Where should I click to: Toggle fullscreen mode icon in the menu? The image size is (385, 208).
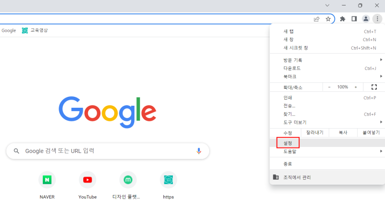click(x=374, y=87)
